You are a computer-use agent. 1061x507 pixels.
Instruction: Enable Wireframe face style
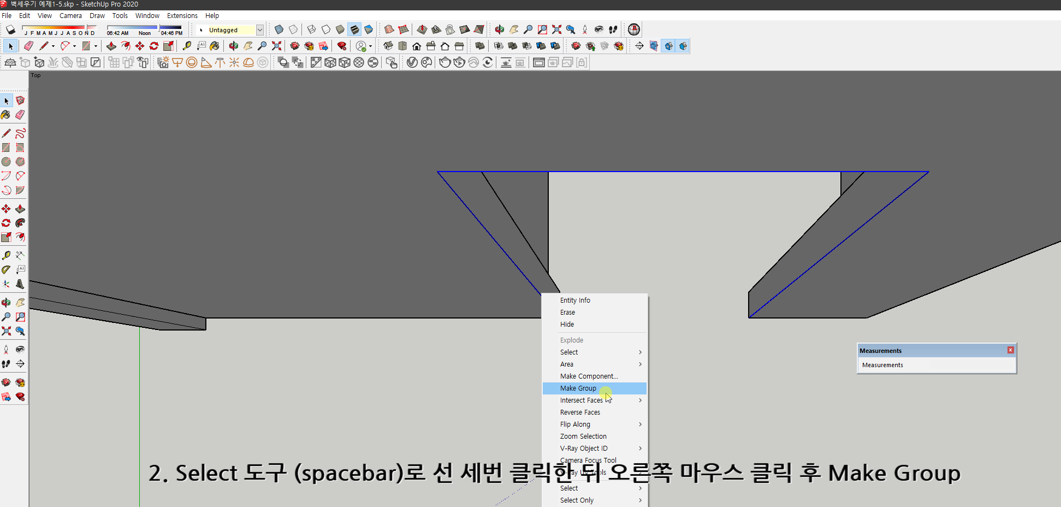pos(312,30)
